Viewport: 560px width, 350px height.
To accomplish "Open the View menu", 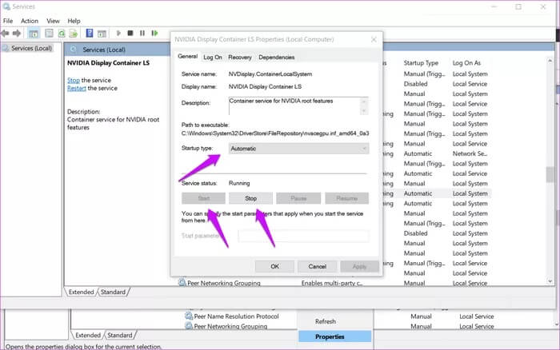I will coord(53,21).
